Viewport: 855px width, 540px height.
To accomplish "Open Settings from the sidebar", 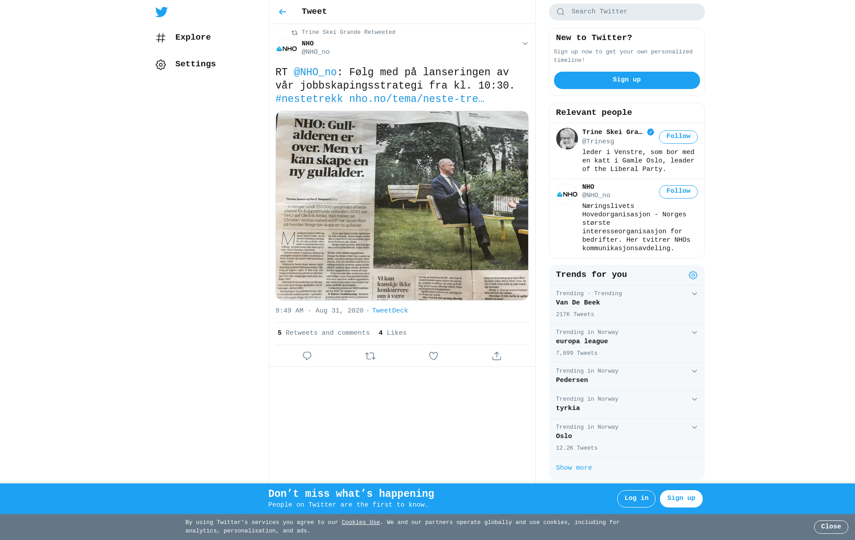I will click(x=195, y=64).
